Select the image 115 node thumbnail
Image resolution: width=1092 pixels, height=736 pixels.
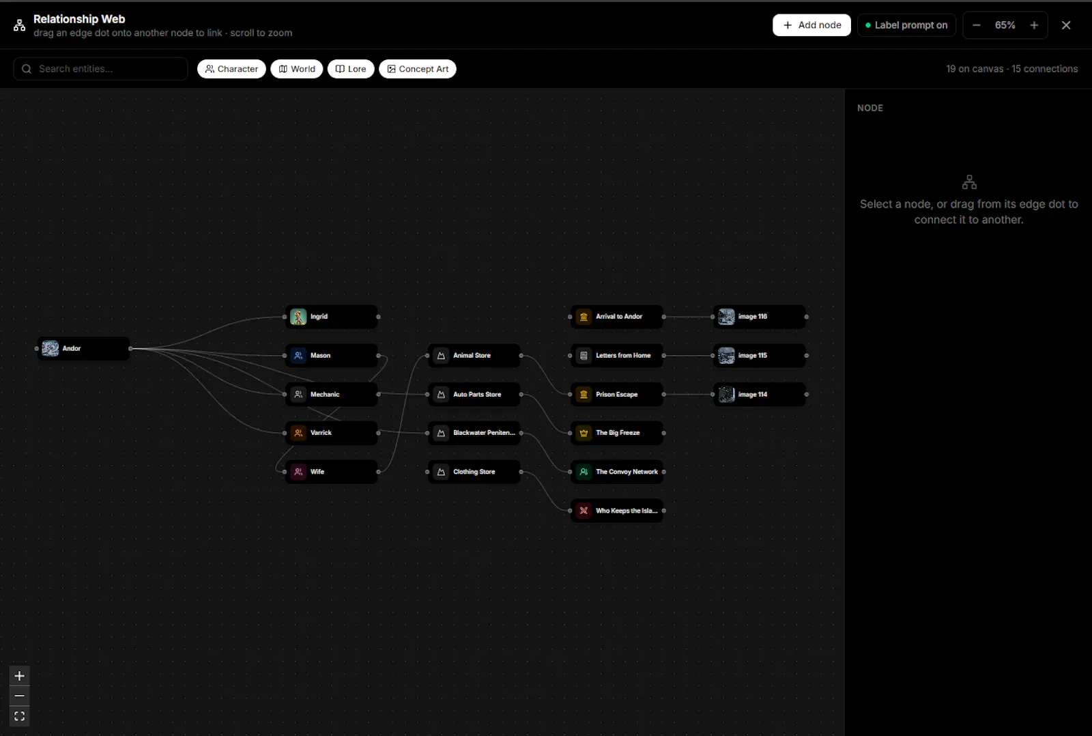[x=727, y=356]
